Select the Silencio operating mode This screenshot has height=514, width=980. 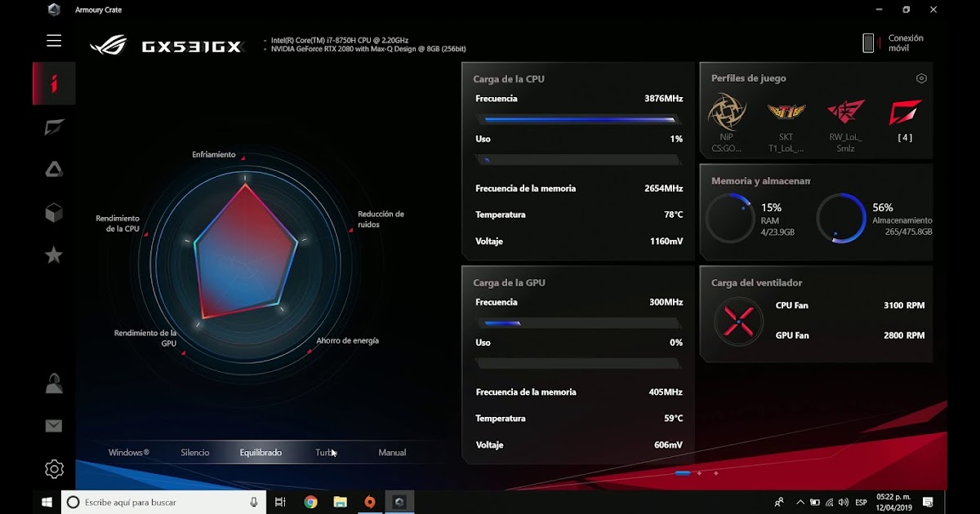pos(195,452)
